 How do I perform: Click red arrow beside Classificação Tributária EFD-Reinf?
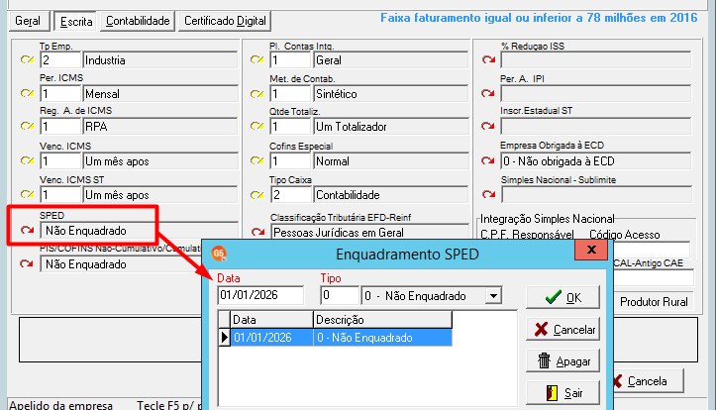(x=258, y=232)
